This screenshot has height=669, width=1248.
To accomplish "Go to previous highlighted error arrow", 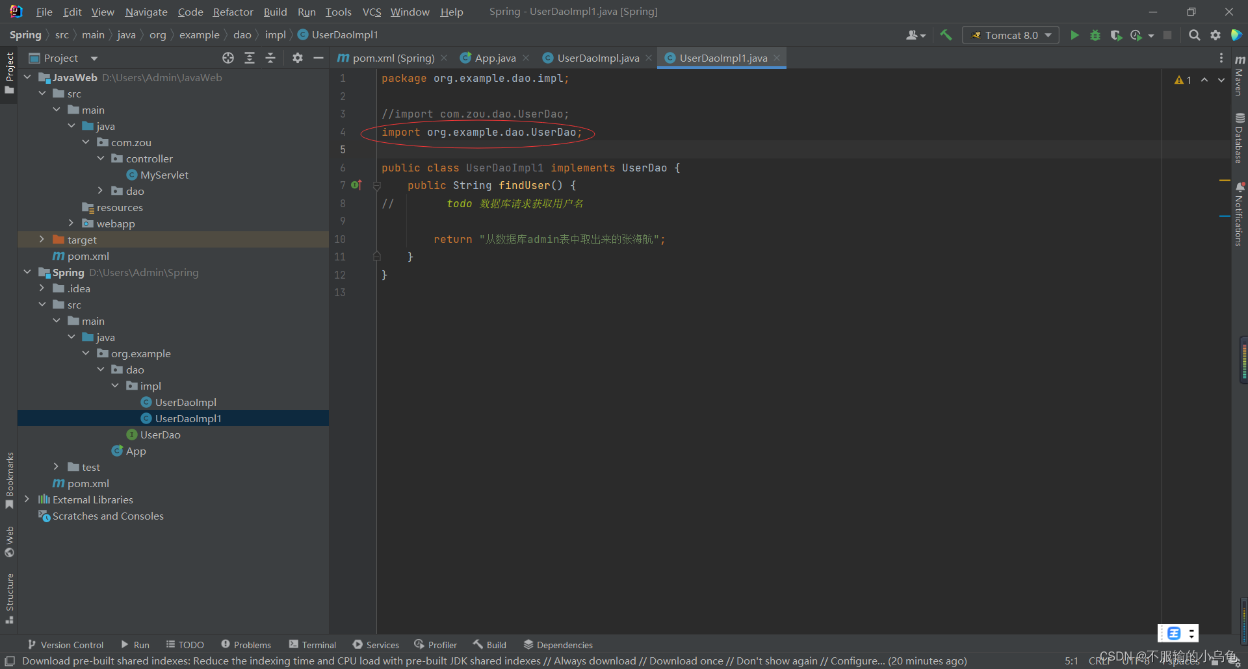I will (1204, 80).
